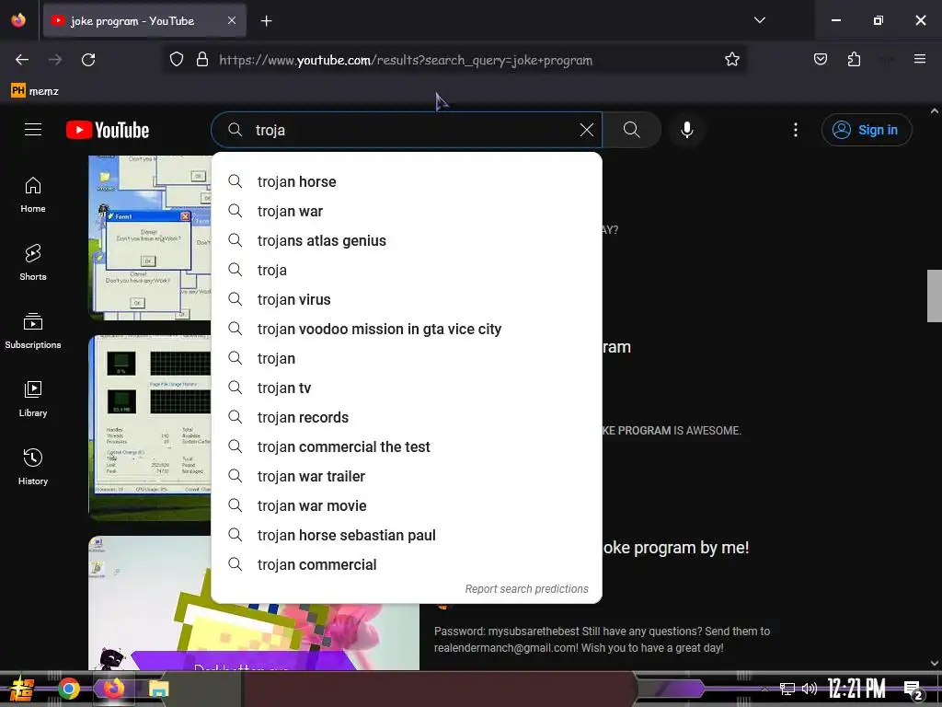Switch to Firefox in the taskbar

[x=113, y=689]
